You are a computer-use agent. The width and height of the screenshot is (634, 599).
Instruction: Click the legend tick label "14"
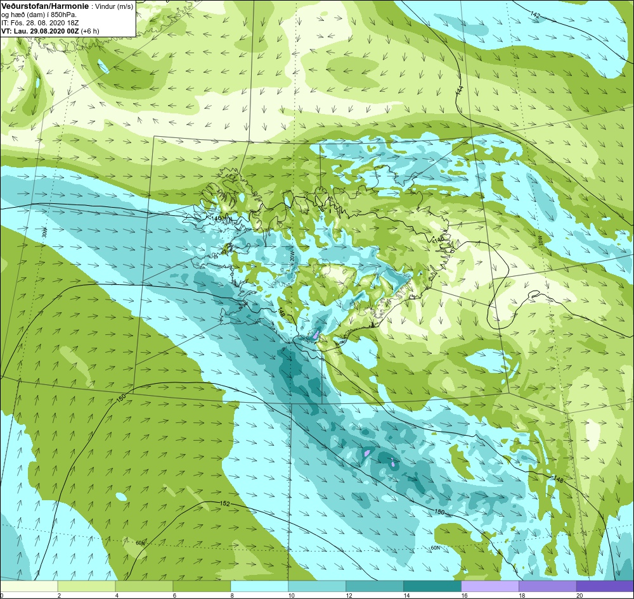coord(406,595)
